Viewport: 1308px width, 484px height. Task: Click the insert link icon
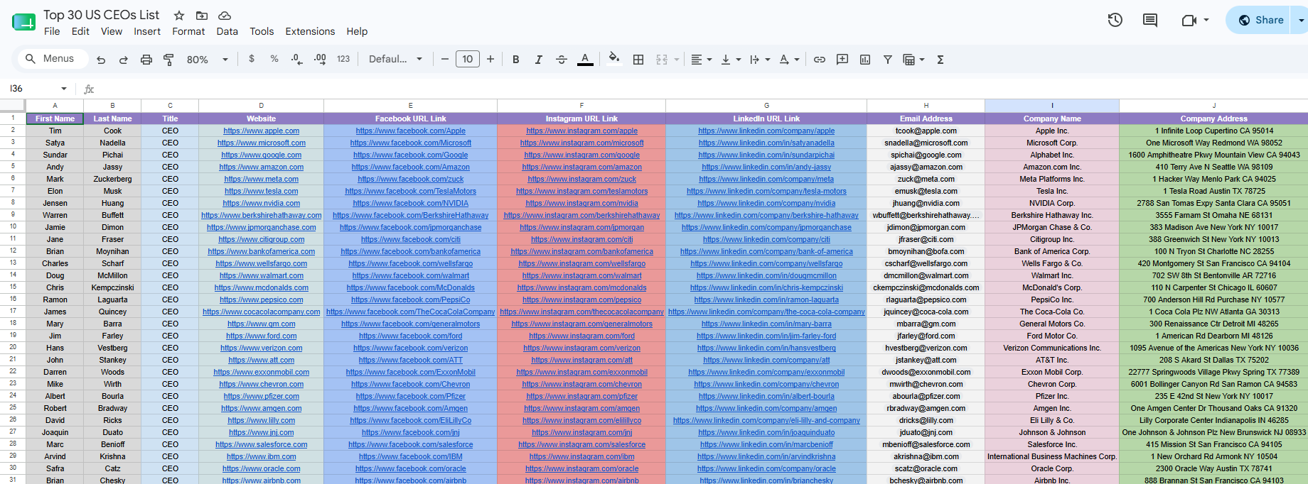(820, 60)
